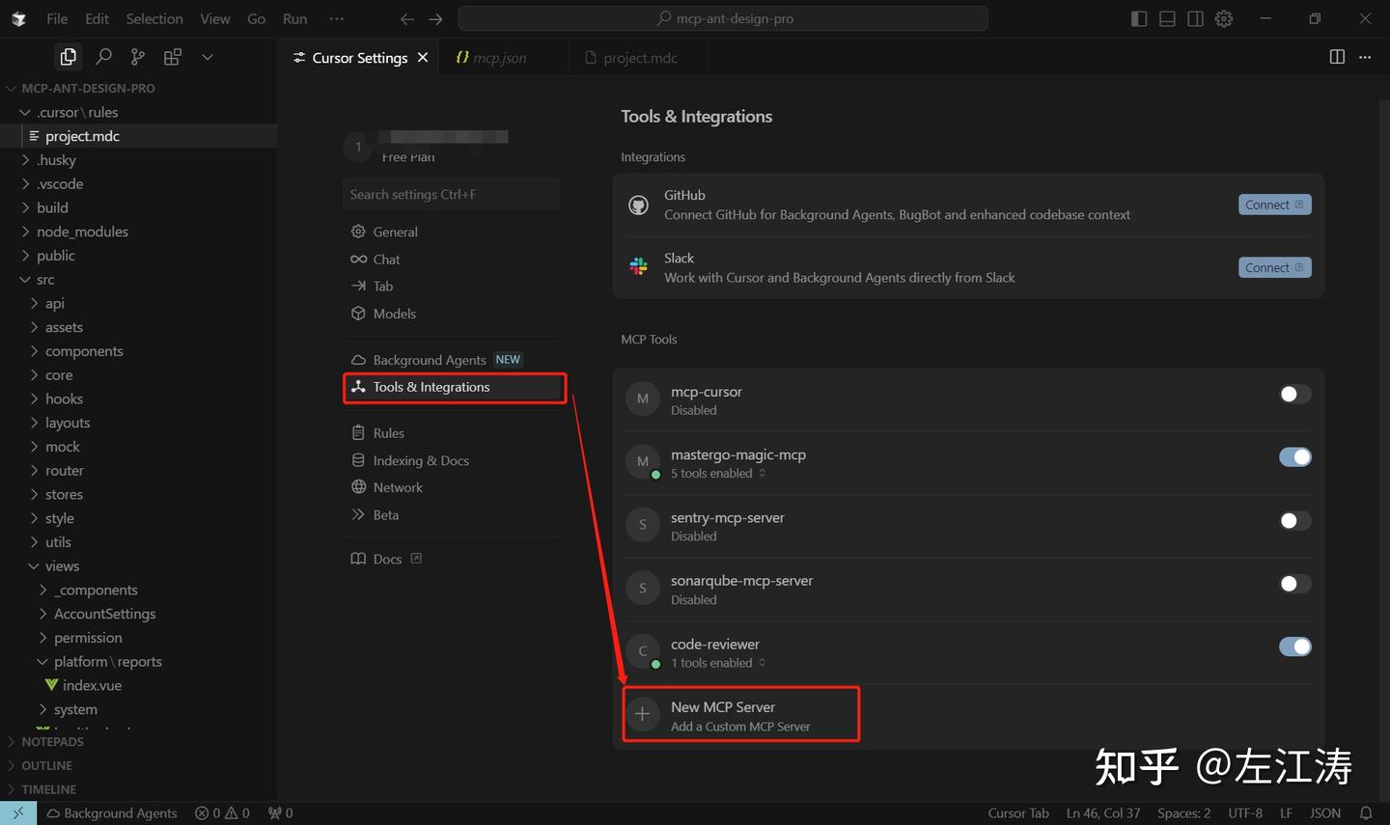This screenshot has height=825, width=1390.
Task: Toggle the bottom panel layout icon
Action: (x=1167, y=18)
